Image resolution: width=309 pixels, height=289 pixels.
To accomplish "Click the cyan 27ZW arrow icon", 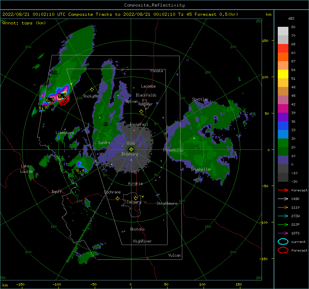I will 283,216.
